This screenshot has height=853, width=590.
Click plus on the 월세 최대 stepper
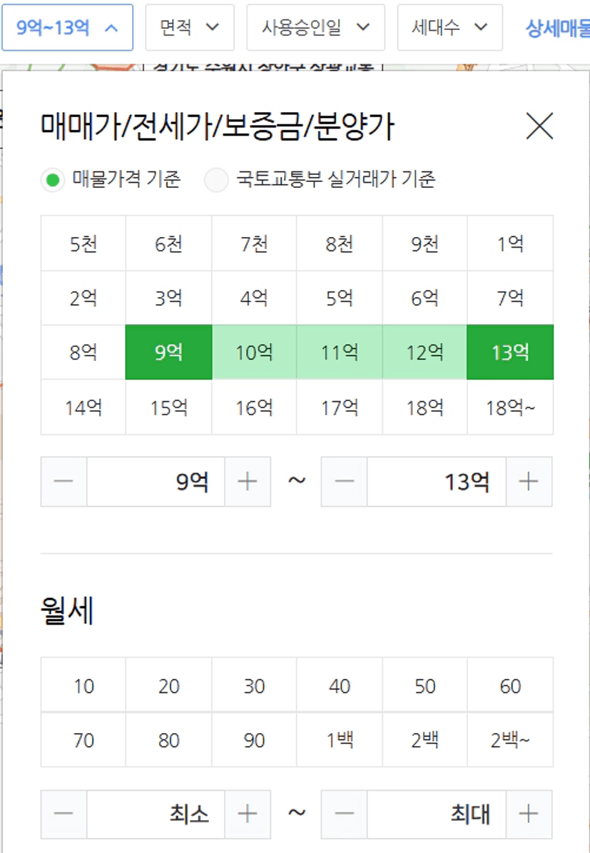[529, 814]
